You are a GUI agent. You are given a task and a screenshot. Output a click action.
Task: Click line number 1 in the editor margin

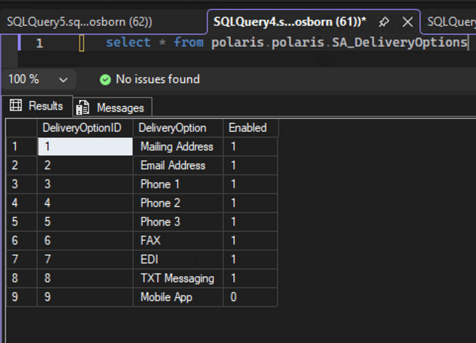point(39,43)
